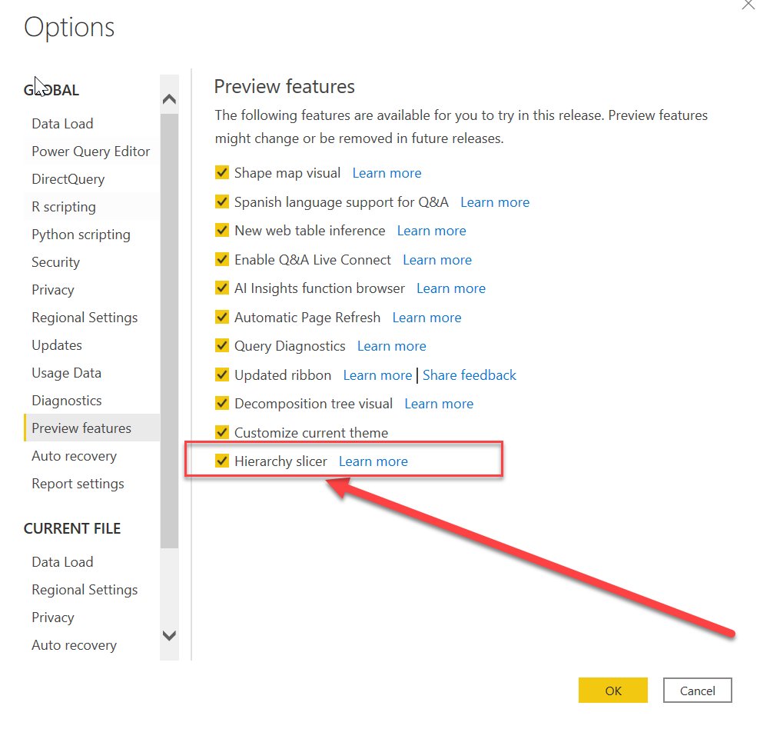The height and width of the screenshot is (729, 760).
Task: Open Learn more for Decomposition tree visual
Action: (x=439, y=404)
